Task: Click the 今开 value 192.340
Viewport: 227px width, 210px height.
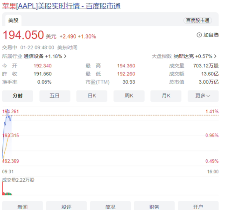Action: (43, 66)
